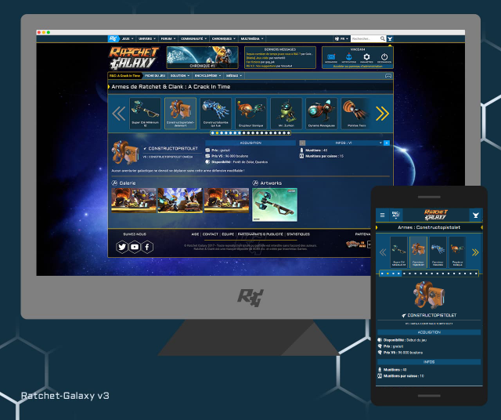Expand the Chroniques menu

[224, 38]
